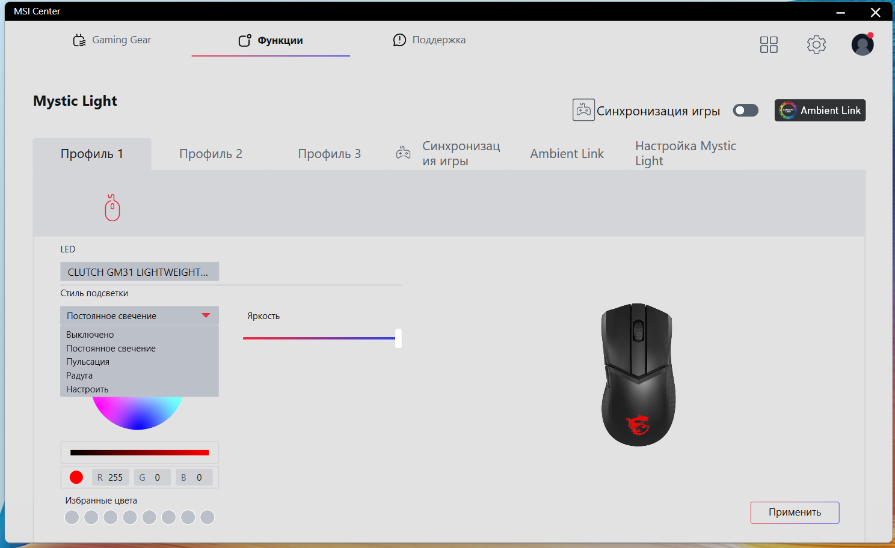Click the Gaming Gear icon
The width and height of the screenshot is (895, 548).
[79, 40]
